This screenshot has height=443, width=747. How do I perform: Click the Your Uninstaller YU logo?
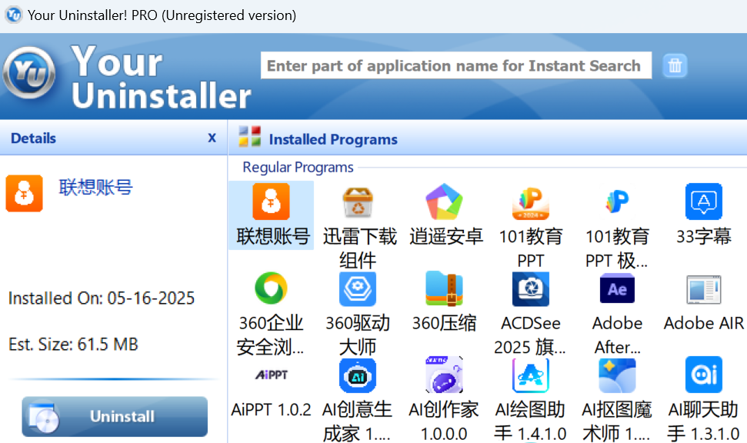pos(29,73)
